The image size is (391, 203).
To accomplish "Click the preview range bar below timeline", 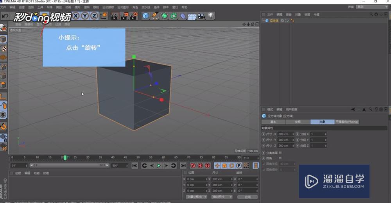I will [69, 166].
